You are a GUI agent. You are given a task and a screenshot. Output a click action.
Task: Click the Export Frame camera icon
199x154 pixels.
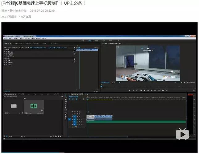coord(167,91)
